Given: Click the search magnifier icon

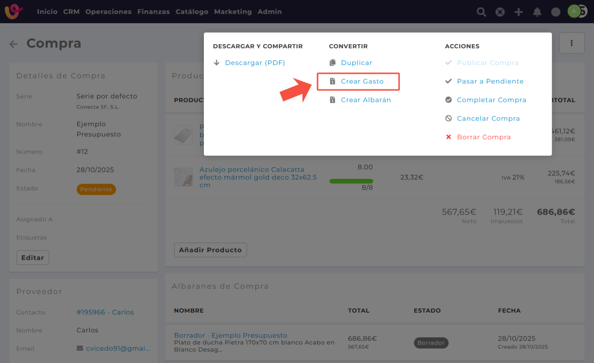Looking at the screenshot, I should [x=481, y=12].
